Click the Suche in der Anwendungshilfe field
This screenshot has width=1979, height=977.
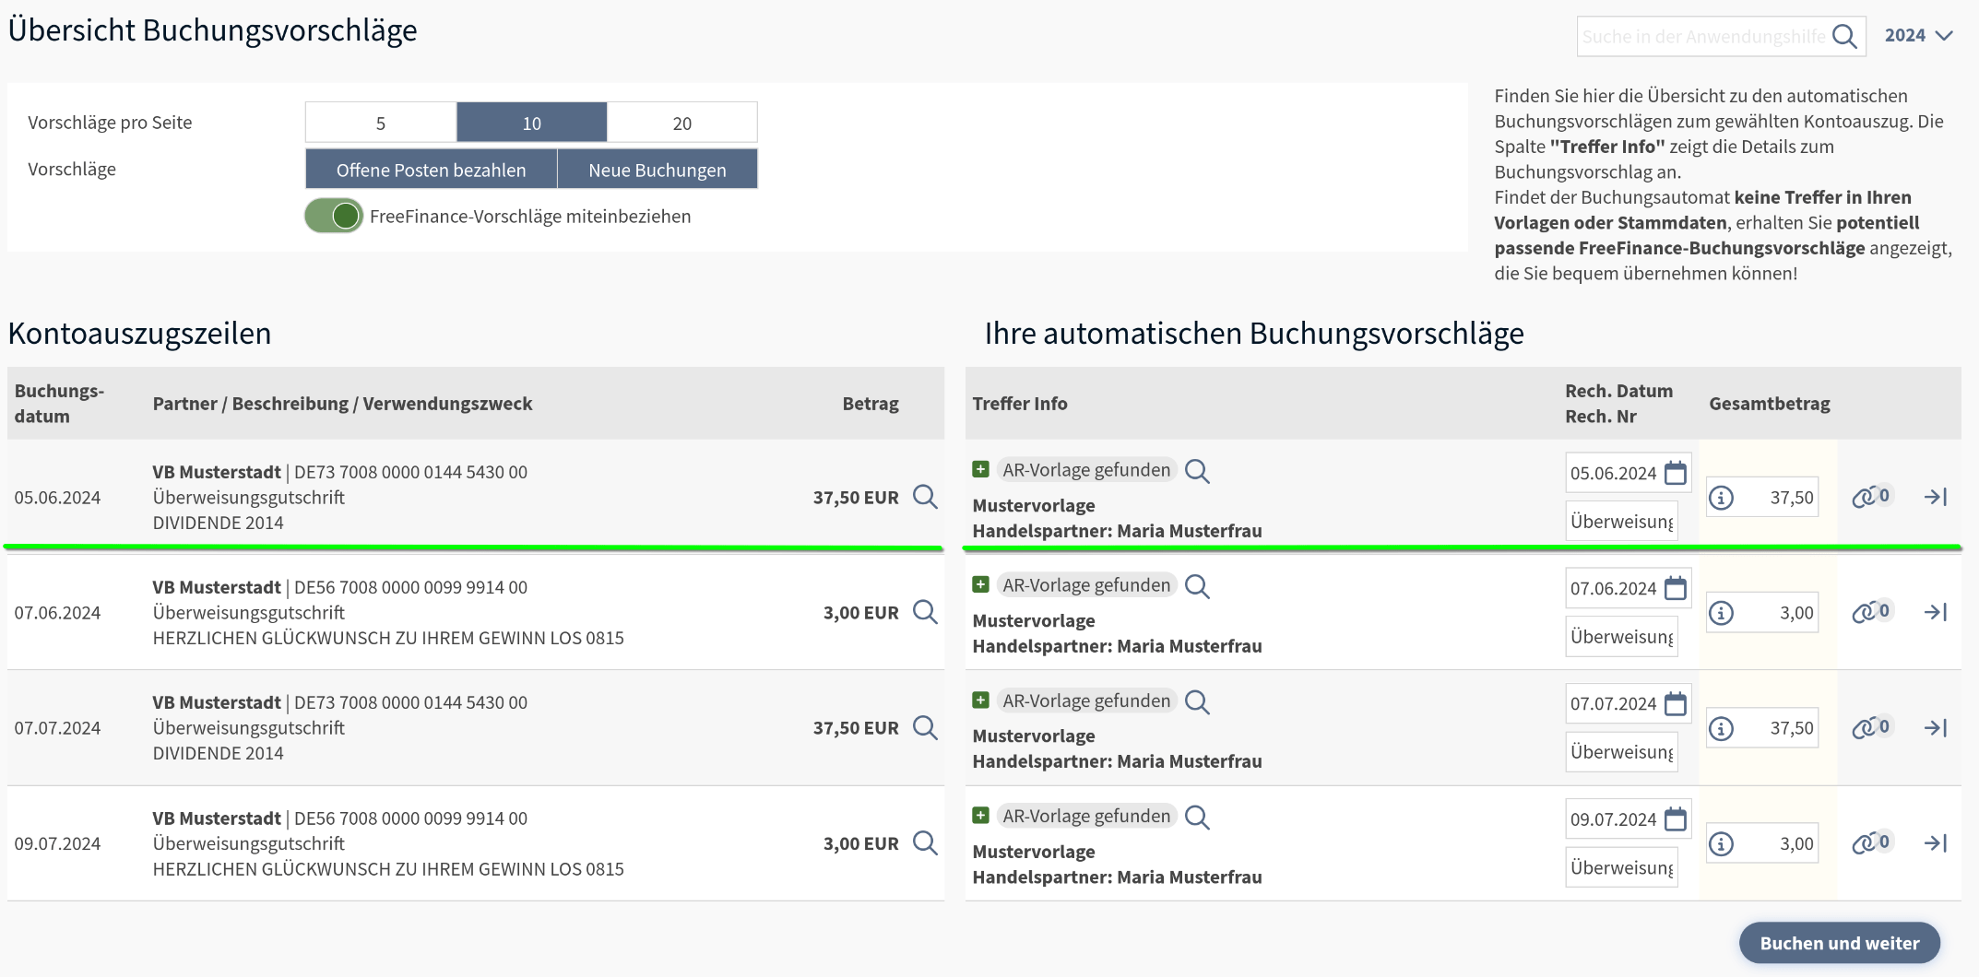point(1706,36)
